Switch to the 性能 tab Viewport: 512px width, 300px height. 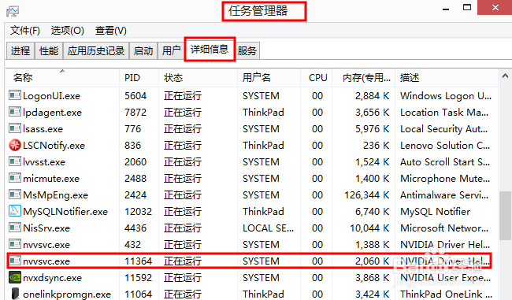click(49, 51)
